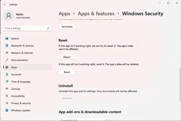Click the Reset button below Repair

click(67, 72)
